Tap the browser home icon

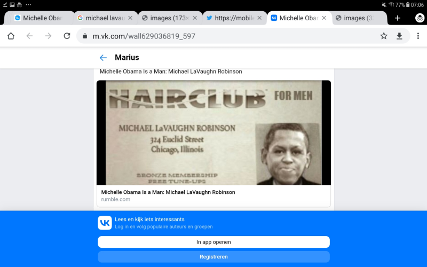click(11, 36)
